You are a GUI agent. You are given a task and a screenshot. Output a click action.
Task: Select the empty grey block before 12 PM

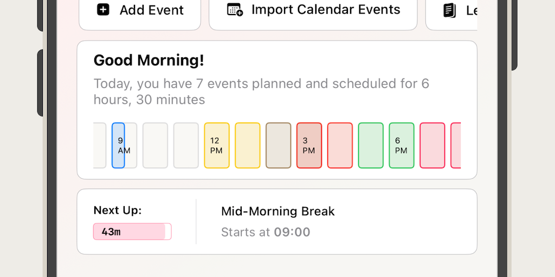(x=186, y=145)
